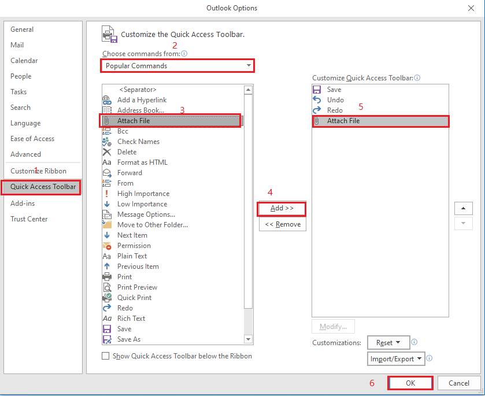The image size is (485, 396).
Task: Click the Redo icon in left commands list
Action: click(x=107, y=308)
